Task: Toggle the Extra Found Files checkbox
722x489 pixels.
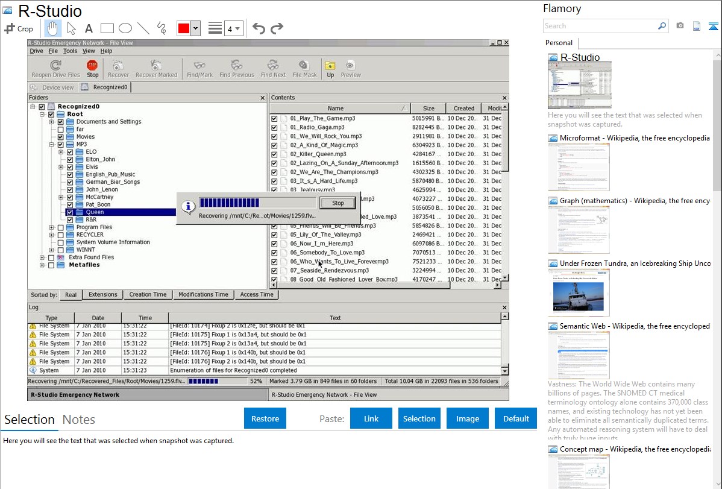Action: pos(51,257)
